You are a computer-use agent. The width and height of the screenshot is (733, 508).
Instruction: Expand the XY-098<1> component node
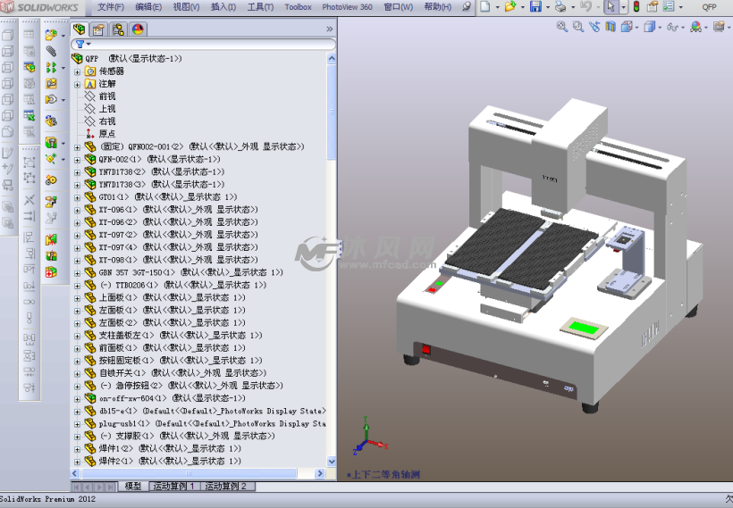point(78,261)
